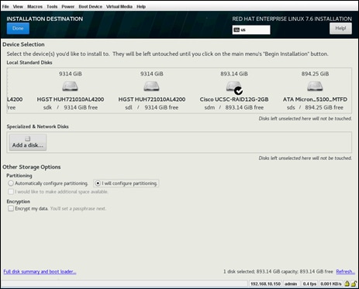The width and height of the screenshot is (359, 289).
Task: Open the Tools menu
Action: [52, 6]
